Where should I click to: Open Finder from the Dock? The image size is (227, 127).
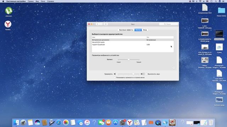16,122
